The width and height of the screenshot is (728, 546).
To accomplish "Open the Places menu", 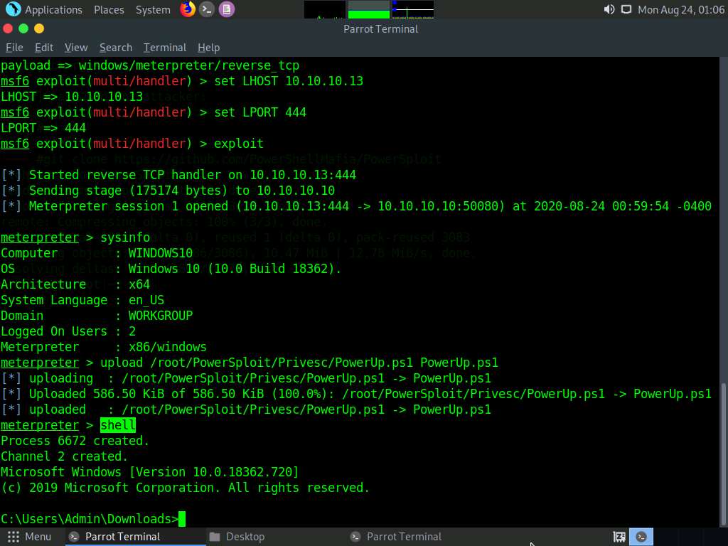I will tap(109, 10).
